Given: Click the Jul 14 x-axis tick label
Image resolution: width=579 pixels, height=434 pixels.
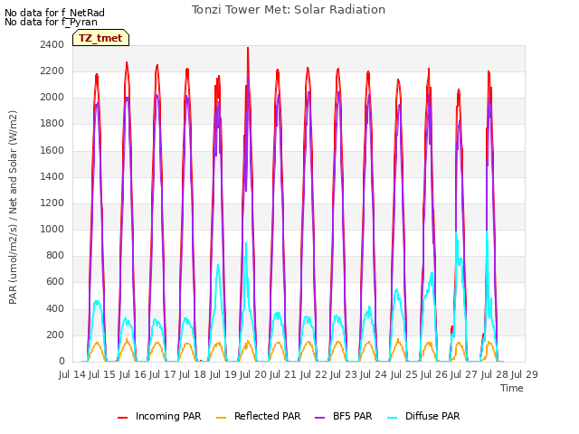Looking at the screenshot, I should click(72, 374).
